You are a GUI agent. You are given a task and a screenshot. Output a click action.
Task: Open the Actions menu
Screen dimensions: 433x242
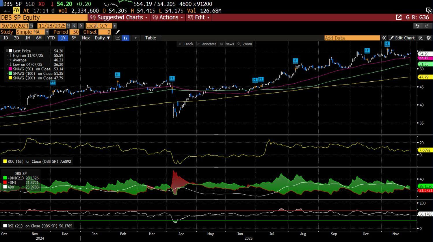168,17
